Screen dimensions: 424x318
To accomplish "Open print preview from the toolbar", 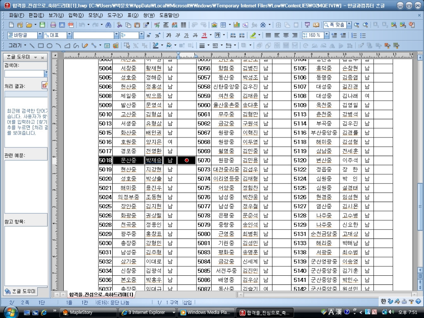I will pyautogui.click(x=62, y=25).
